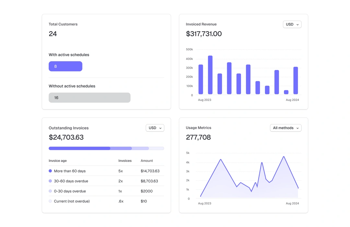Screen dimensions: 350x227
Task: Select the 277,708 usage value
Action: (x=198, y=137)
